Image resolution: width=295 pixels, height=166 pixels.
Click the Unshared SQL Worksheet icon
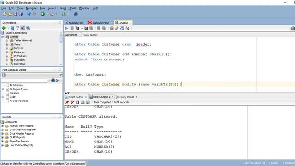(112, 28)
